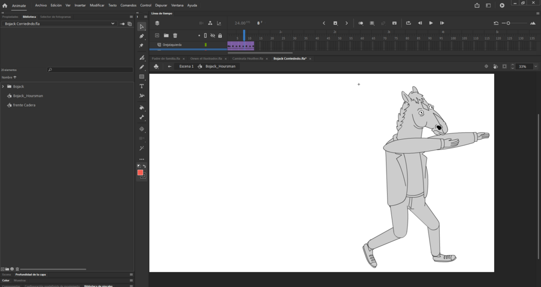Image resolution: width=541 pixels, height=287 pixels.
Task: Select the Rectangle shape tool
Action: tap(142, 77)
